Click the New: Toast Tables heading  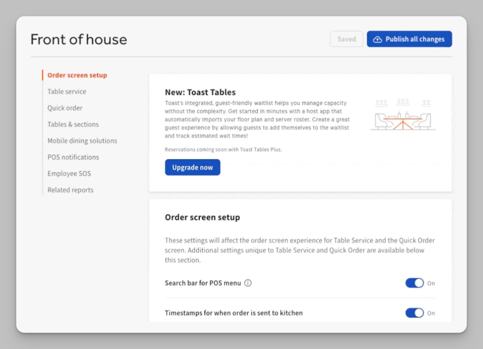pos(200,92)
